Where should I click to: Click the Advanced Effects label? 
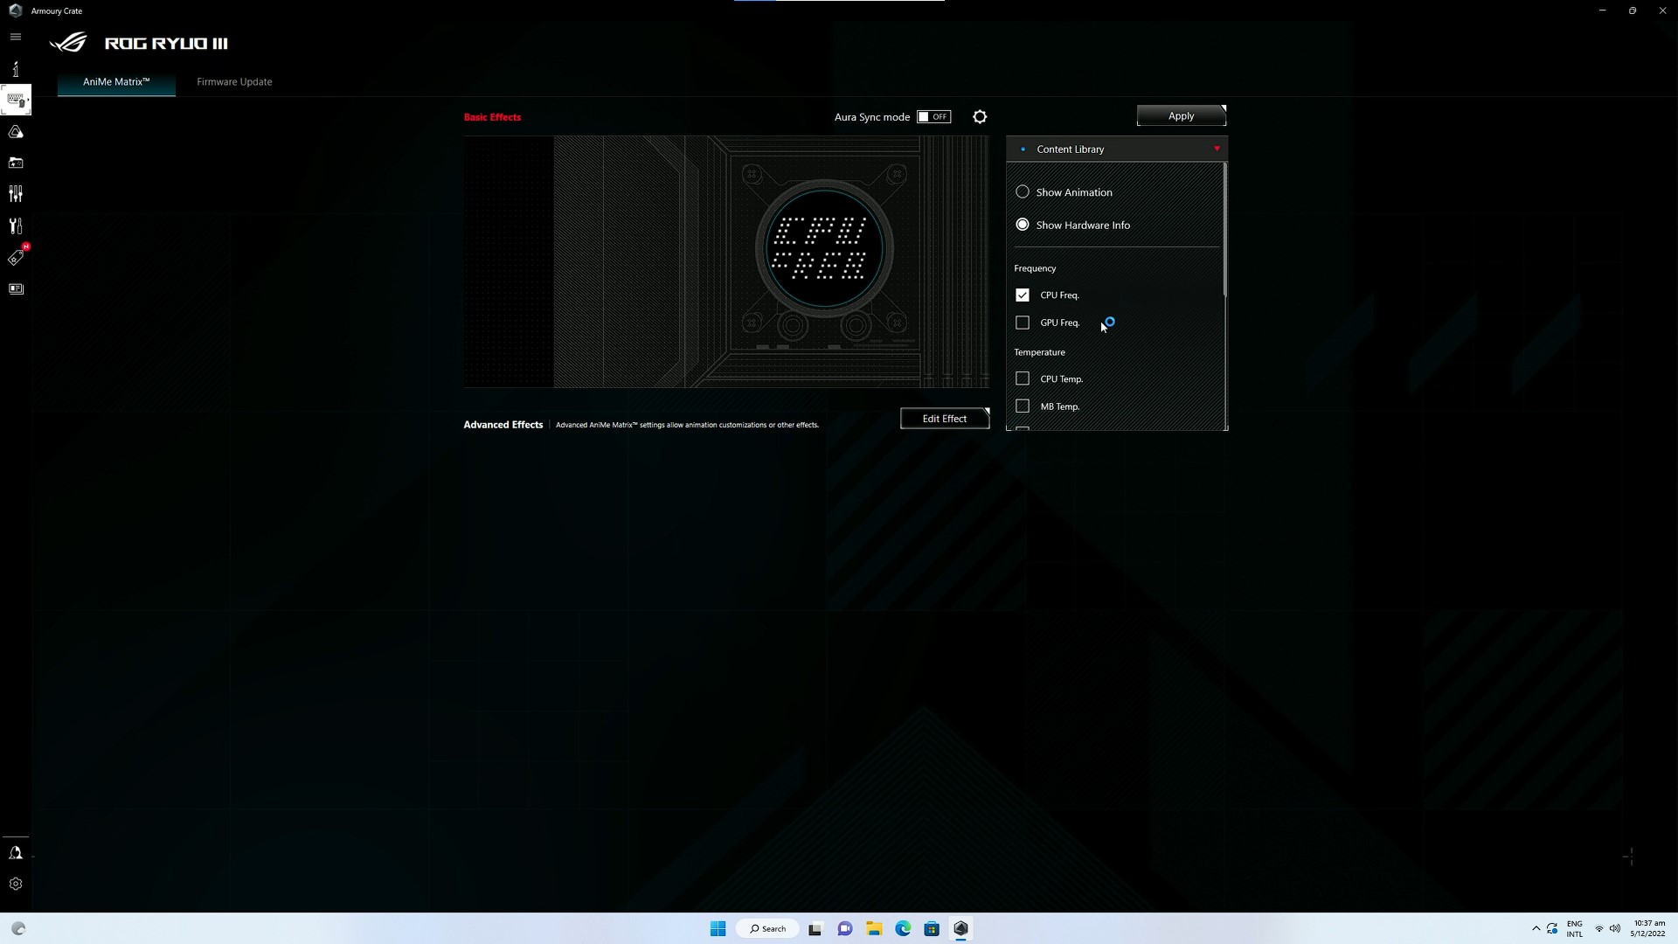click(503, 425)
